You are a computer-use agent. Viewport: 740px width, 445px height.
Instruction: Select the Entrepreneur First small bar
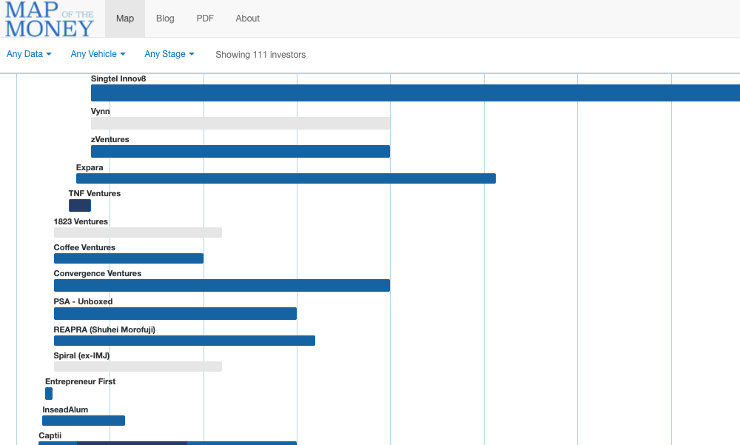pyautogui.click(x=49, y=393)
